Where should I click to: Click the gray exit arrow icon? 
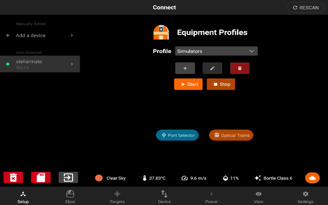tap(68, 177)
